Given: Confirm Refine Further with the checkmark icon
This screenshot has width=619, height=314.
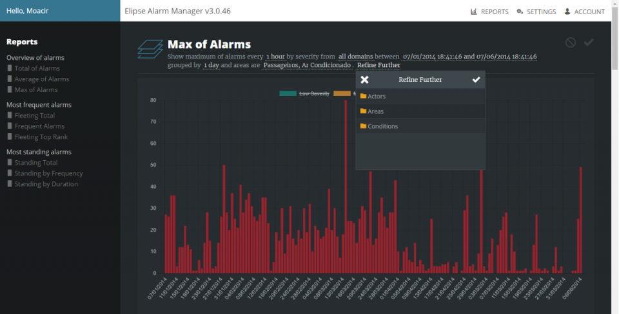Looking at the screenshot, I should click(476, 80).
